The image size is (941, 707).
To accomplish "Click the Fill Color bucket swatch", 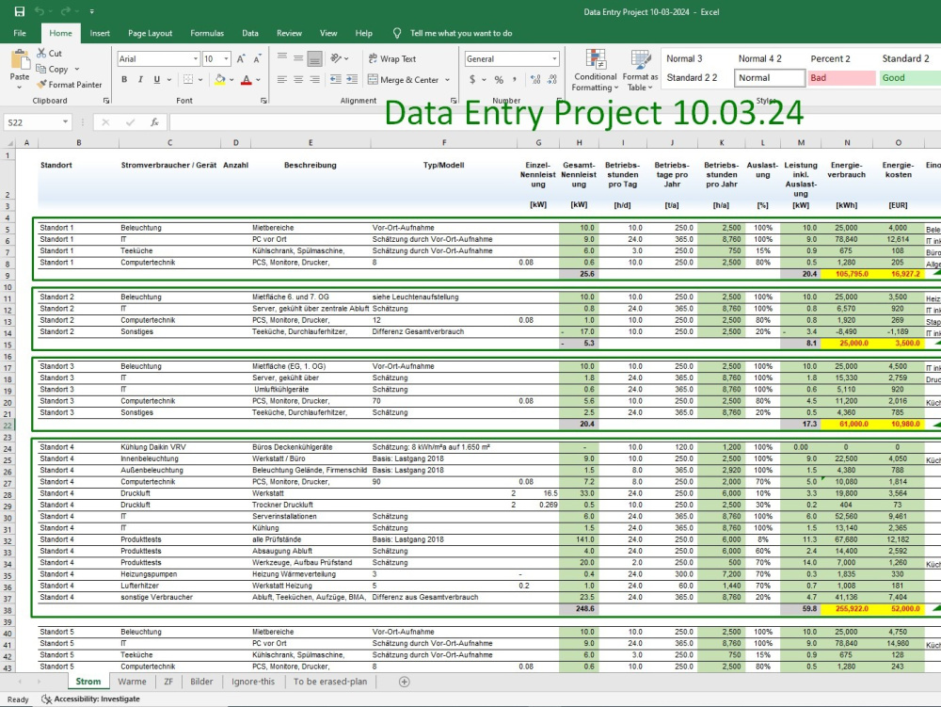I will pos(220,79).
